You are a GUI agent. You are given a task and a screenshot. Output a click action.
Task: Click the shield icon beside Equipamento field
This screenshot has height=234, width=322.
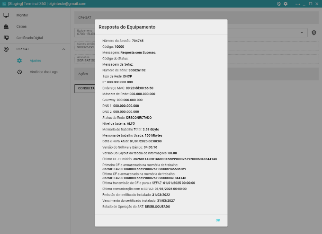click(x=314, y=33)
